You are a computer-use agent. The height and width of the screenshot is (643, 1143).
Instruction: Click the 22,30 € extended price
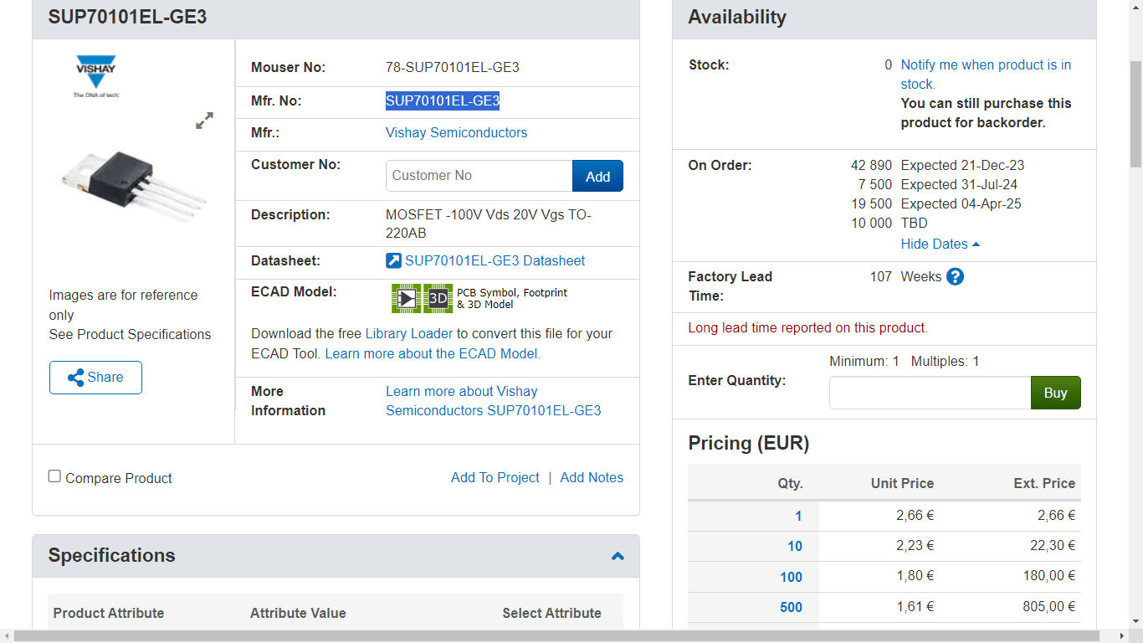click(1053, 545)
